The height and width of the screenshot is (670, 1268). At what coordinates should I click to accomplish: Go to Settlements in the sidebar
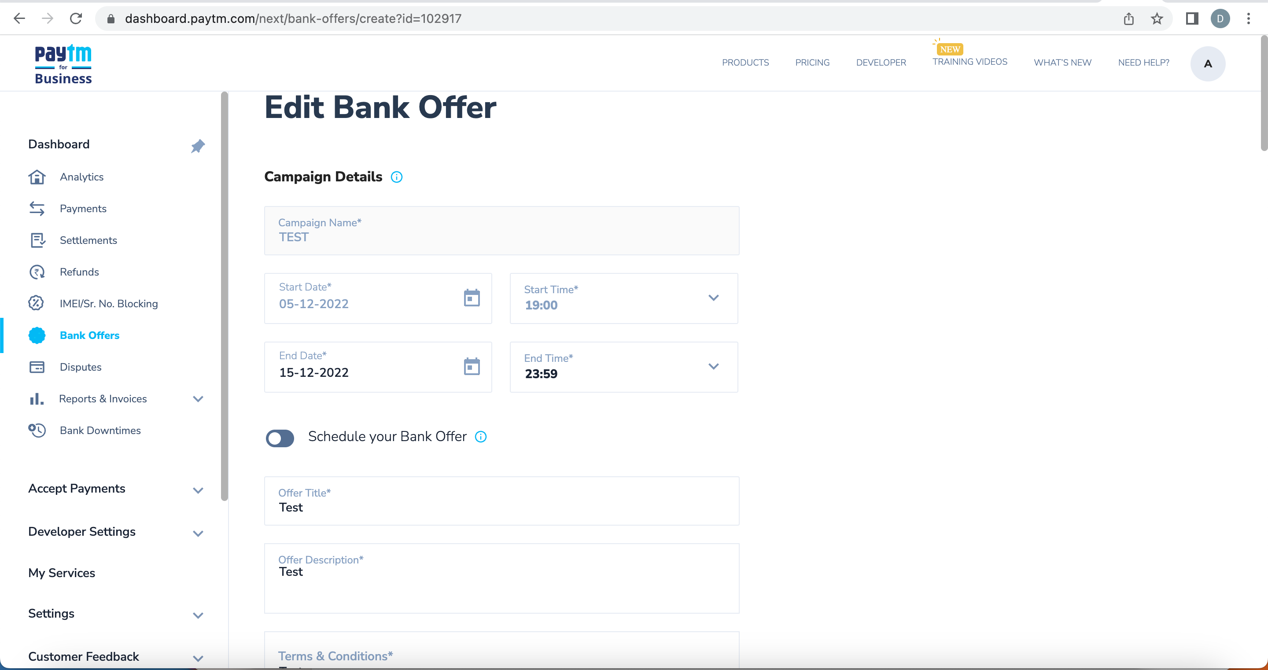point(88,240)
